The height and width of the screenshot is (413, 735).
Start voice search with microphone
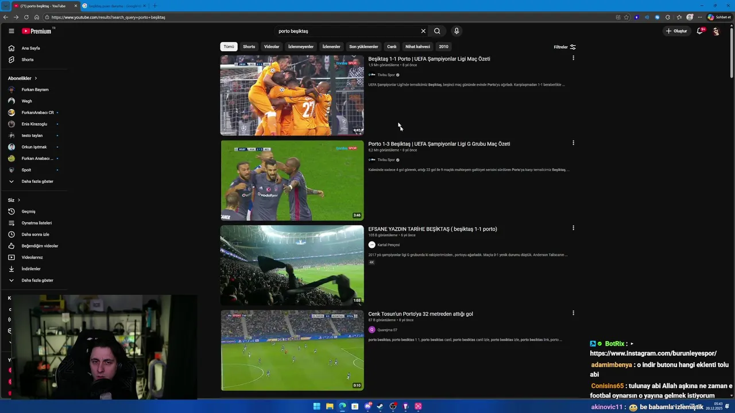click(457, 31)
